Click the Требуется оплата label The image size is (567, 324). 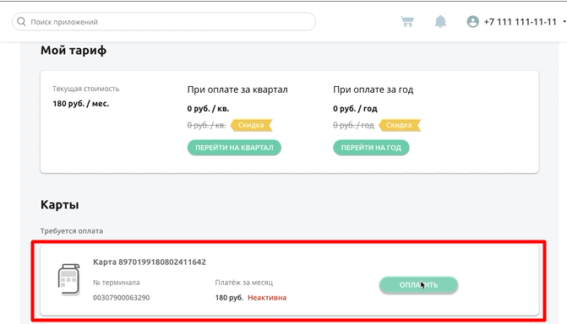pyautogui.click(x=72, y=231)
